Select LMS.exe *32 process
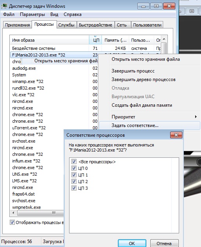Image resolution: width=201 pixels, height=247 pixels. click(37, 181)
